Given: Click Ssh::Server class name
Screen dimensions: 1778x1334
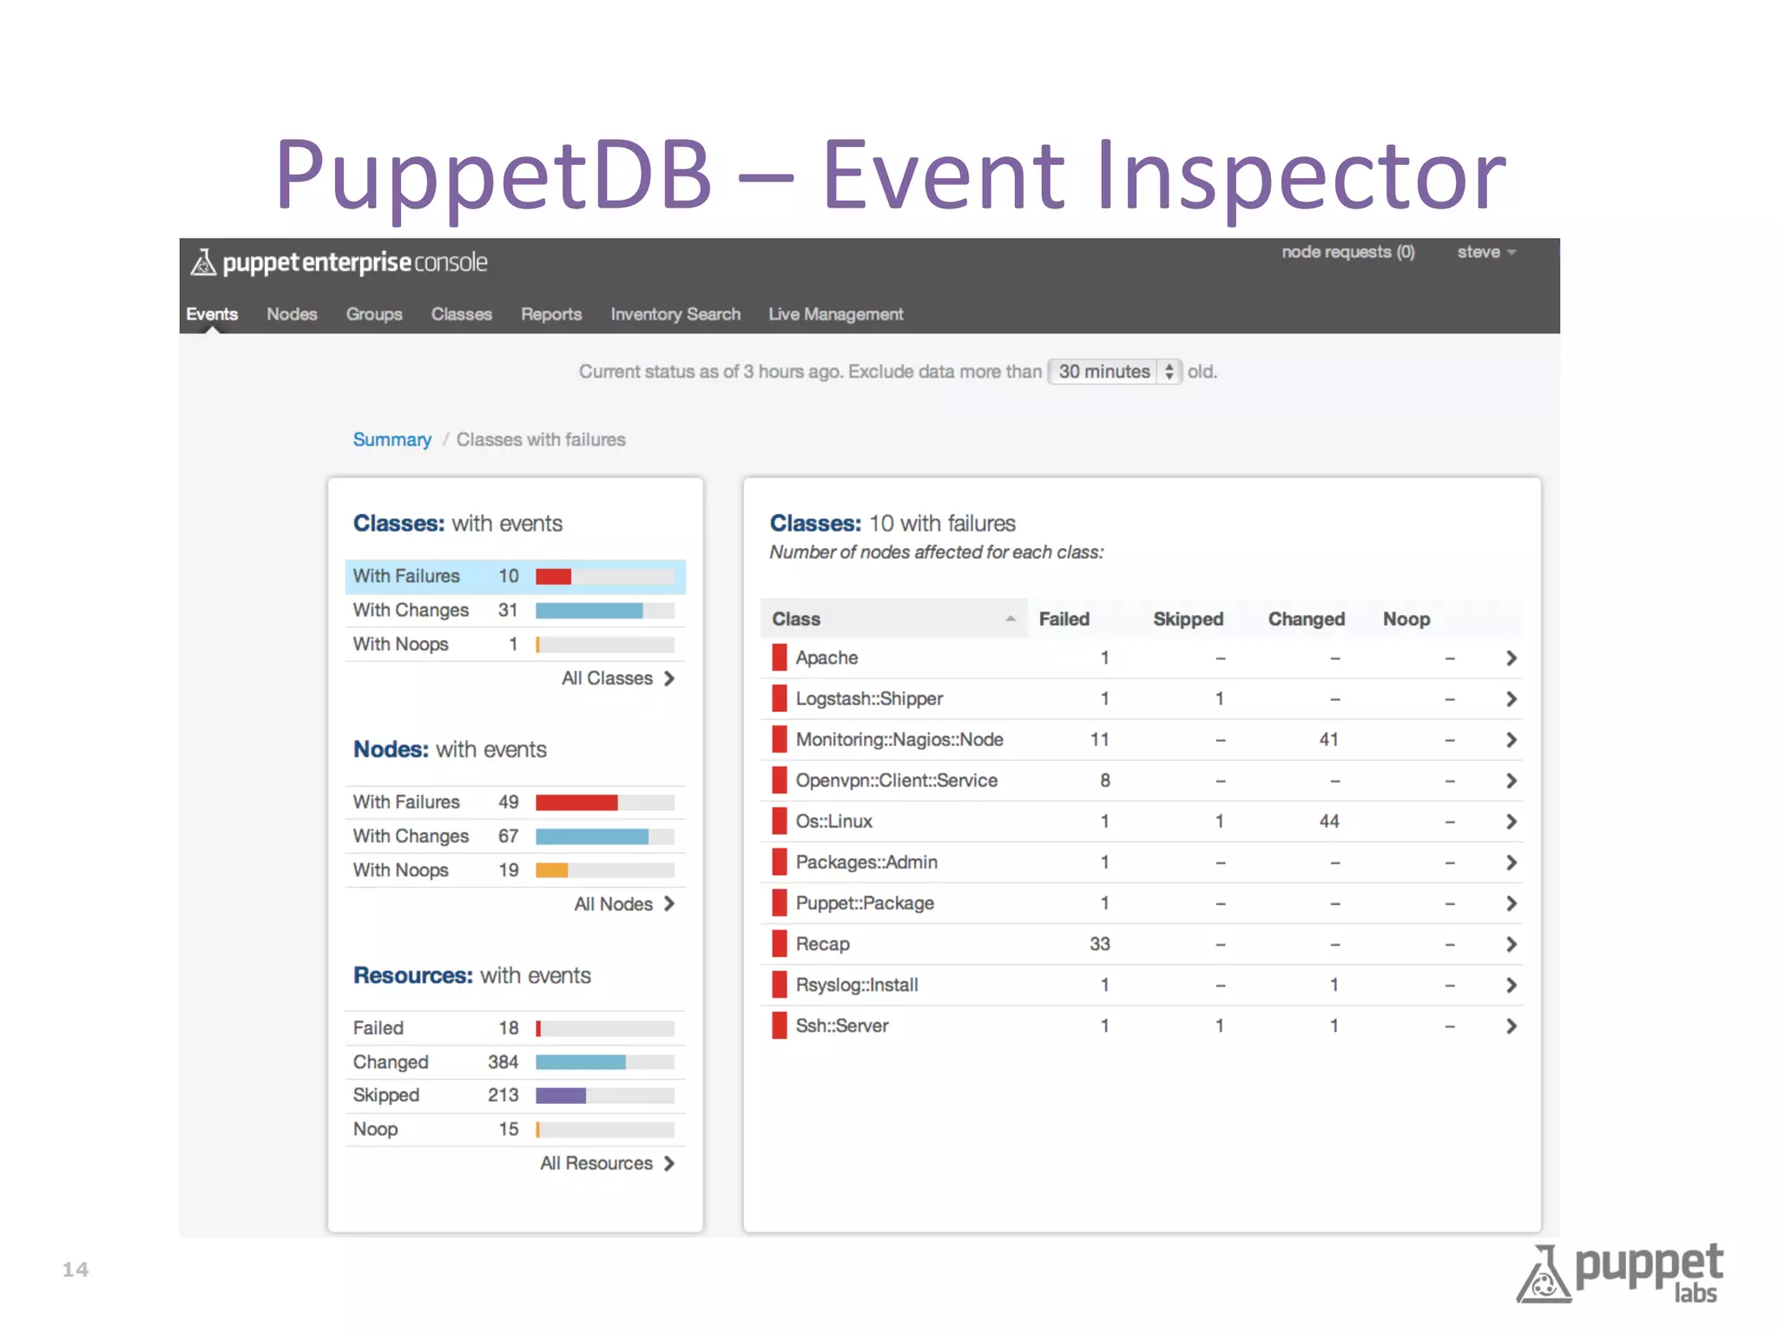Looking at the screenshot, I should [842, 1026].
